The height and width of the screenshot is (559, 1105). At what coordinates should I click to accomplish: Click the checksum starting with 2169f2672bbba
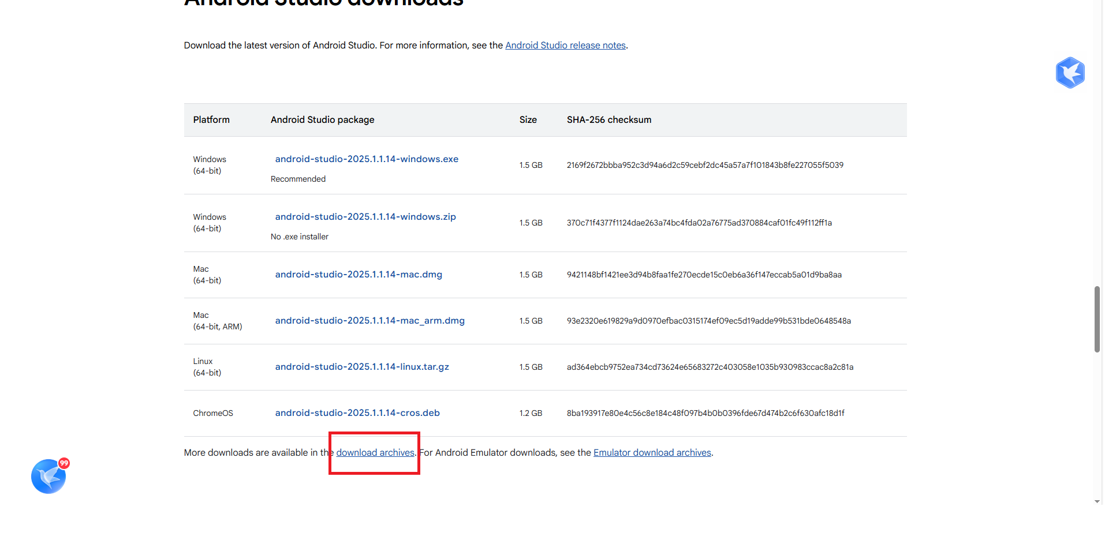click(x=705, y=165)
